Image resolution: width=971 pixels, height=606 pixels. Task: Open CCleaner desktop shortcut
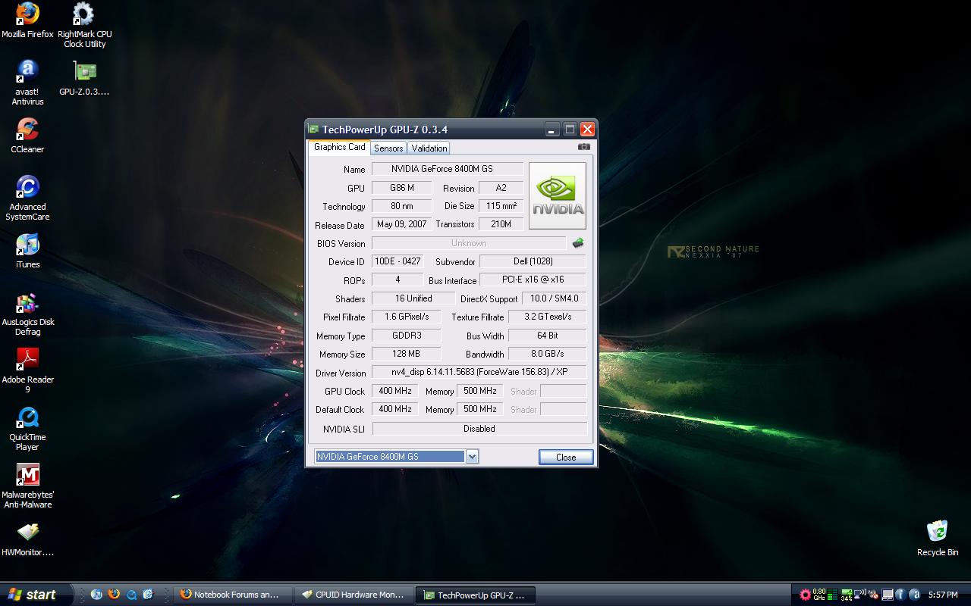pos(27,136)
